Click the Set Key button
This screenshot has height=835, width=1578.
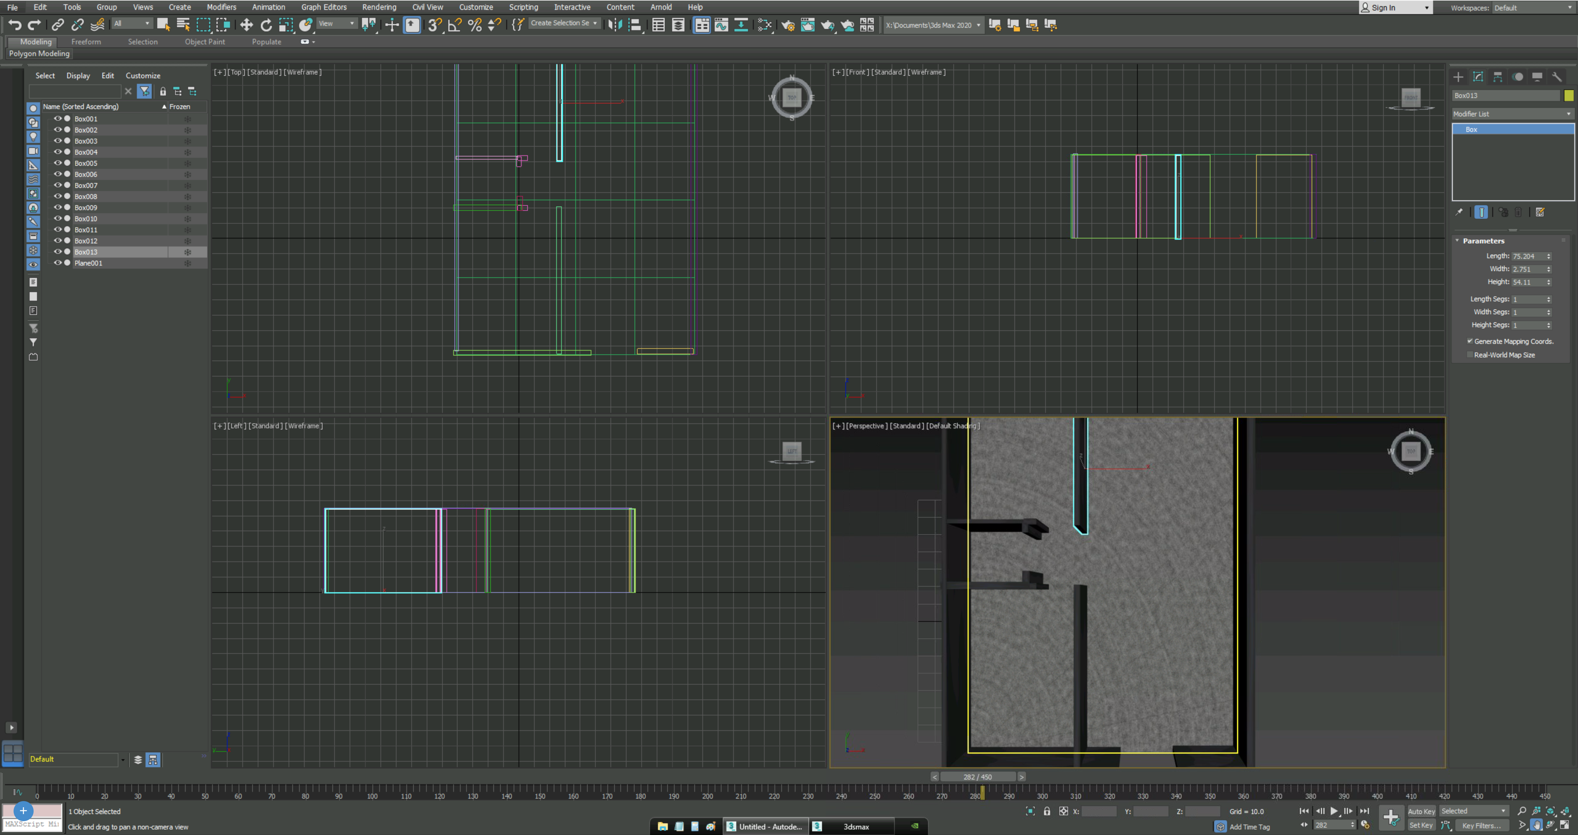click(x=1421, y=825)
